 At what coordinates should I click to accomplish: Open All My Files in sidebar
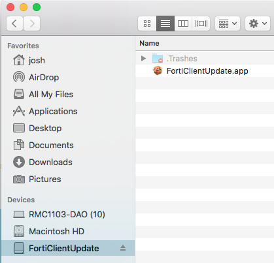(51, 94)
